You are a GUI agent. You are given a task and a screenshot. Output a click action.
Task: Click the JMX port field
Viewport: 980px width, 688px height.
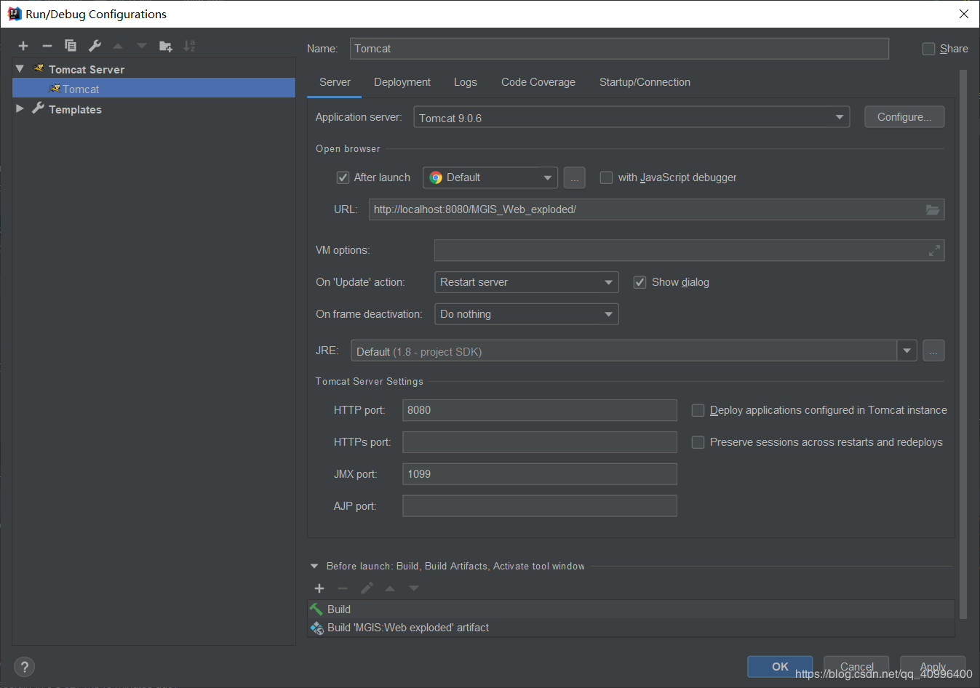[540, 474]
